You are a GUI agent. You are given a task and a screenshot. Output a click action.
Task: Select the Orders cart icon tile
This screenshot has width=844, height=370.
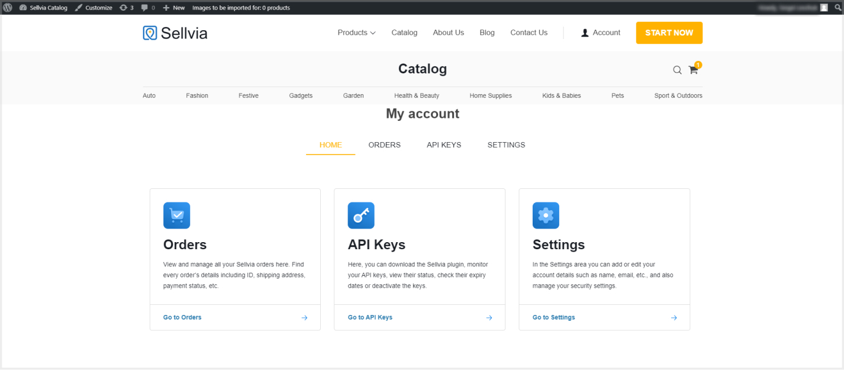(176, 215)
